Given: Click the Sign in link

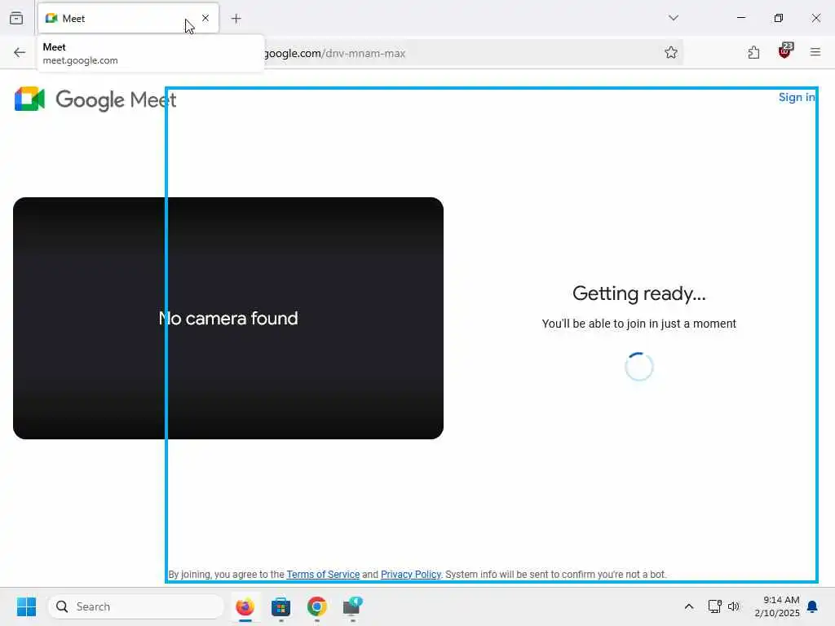Looking at the screenshot, I should tap(796, 98).
